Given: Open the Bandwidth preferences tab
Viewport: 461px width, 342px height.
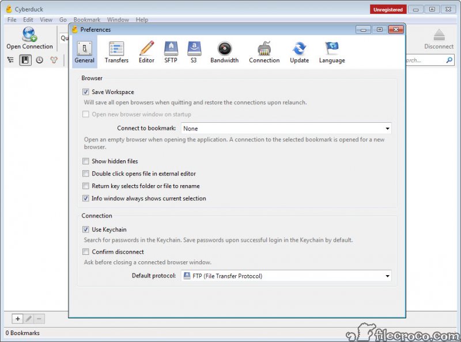Looking at the screenshot, I should pos(224,52).
